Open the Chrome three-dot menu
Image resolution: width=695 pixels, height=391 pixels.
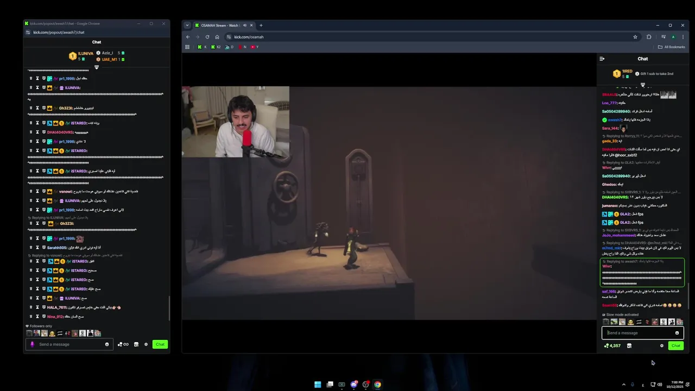(683, 37)
